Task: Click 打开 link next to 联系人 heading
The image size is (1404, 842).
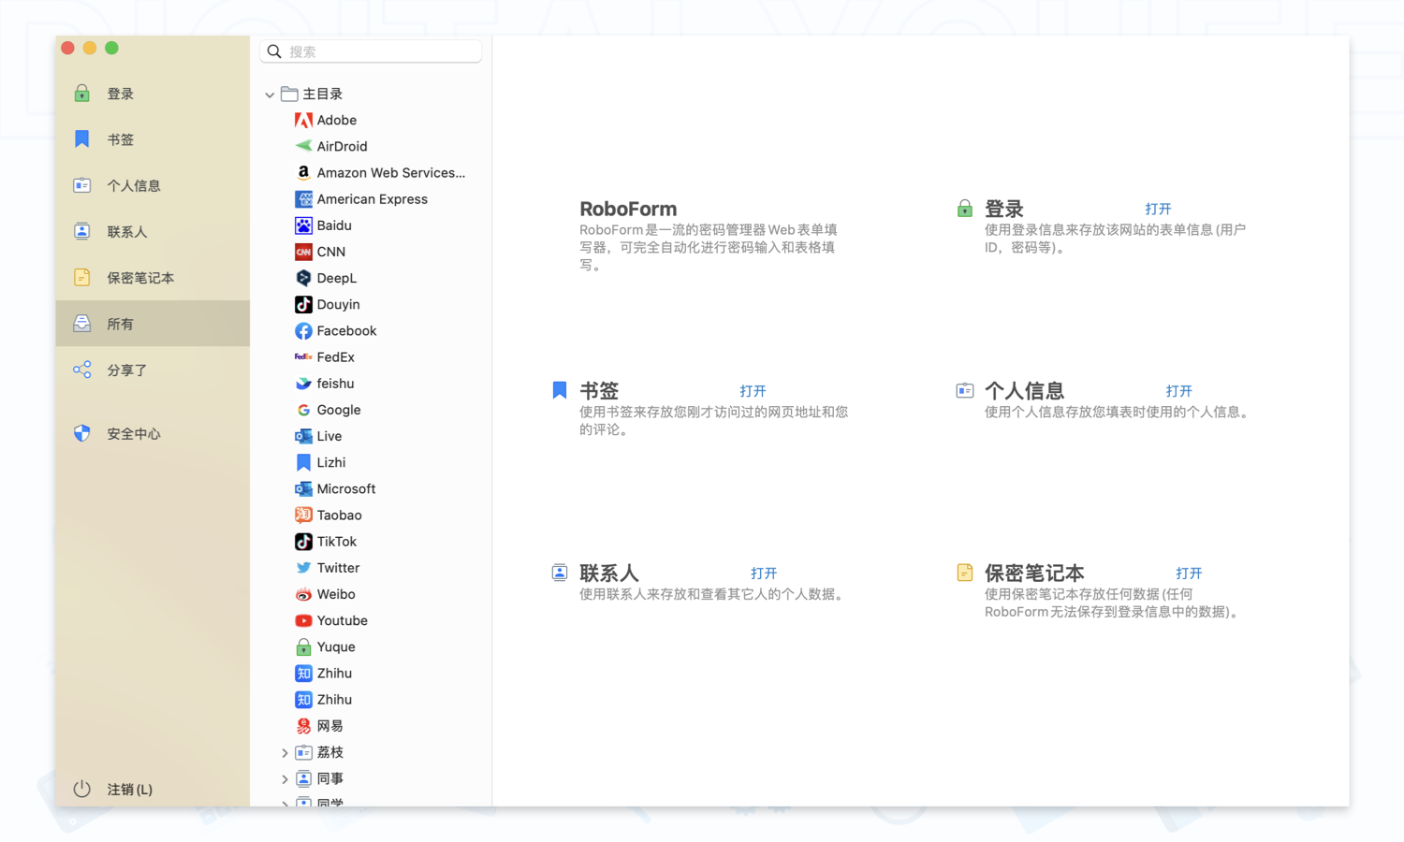Action: pyautogui.click(x=764, y=573)
